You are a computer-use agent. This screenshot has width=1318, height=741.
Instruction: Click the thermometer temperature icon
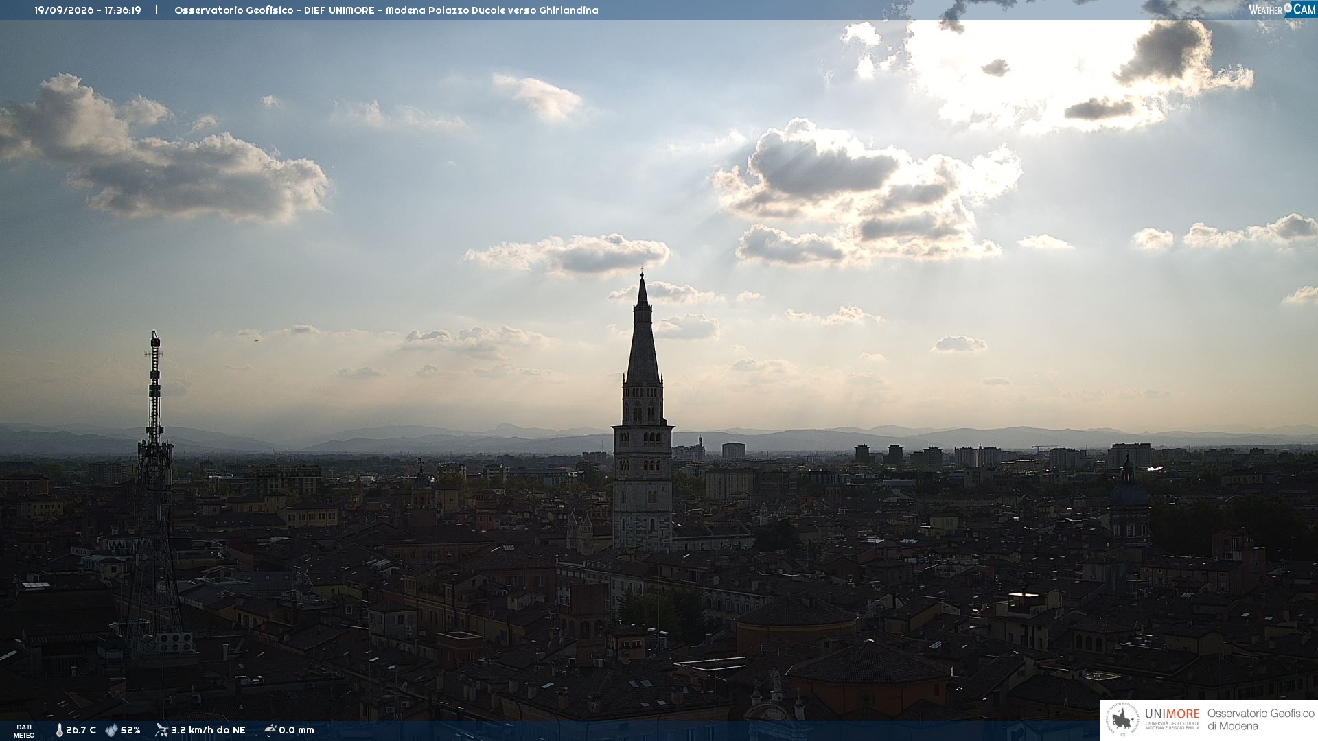click(x=59, y=731)
